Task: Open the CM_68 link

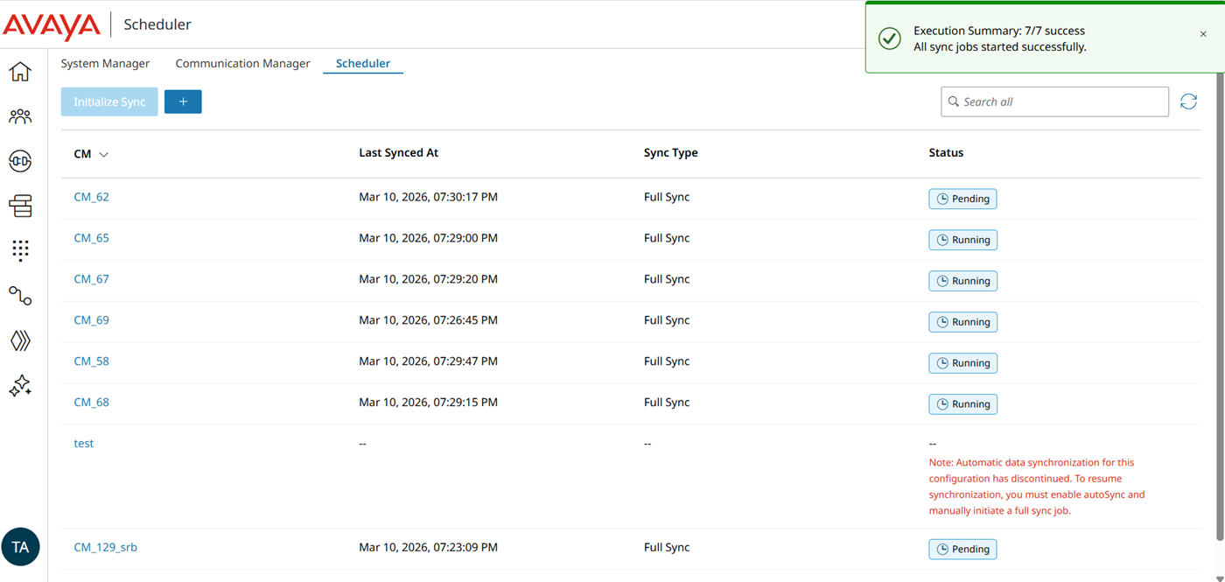Action: 91,403
